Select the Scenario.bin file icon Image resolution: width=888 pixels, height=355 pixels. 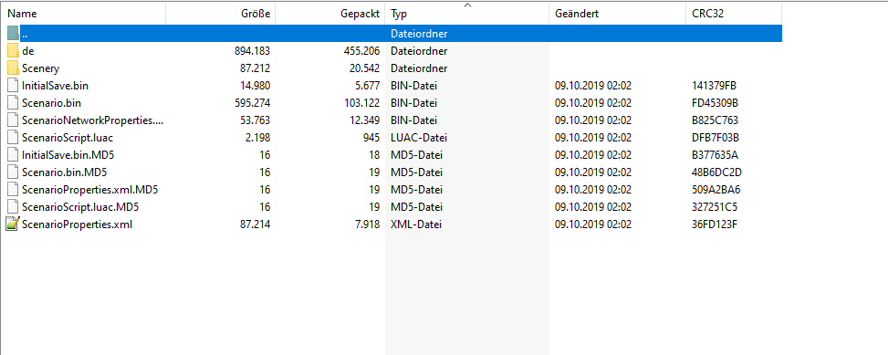(x=13, y=103)
